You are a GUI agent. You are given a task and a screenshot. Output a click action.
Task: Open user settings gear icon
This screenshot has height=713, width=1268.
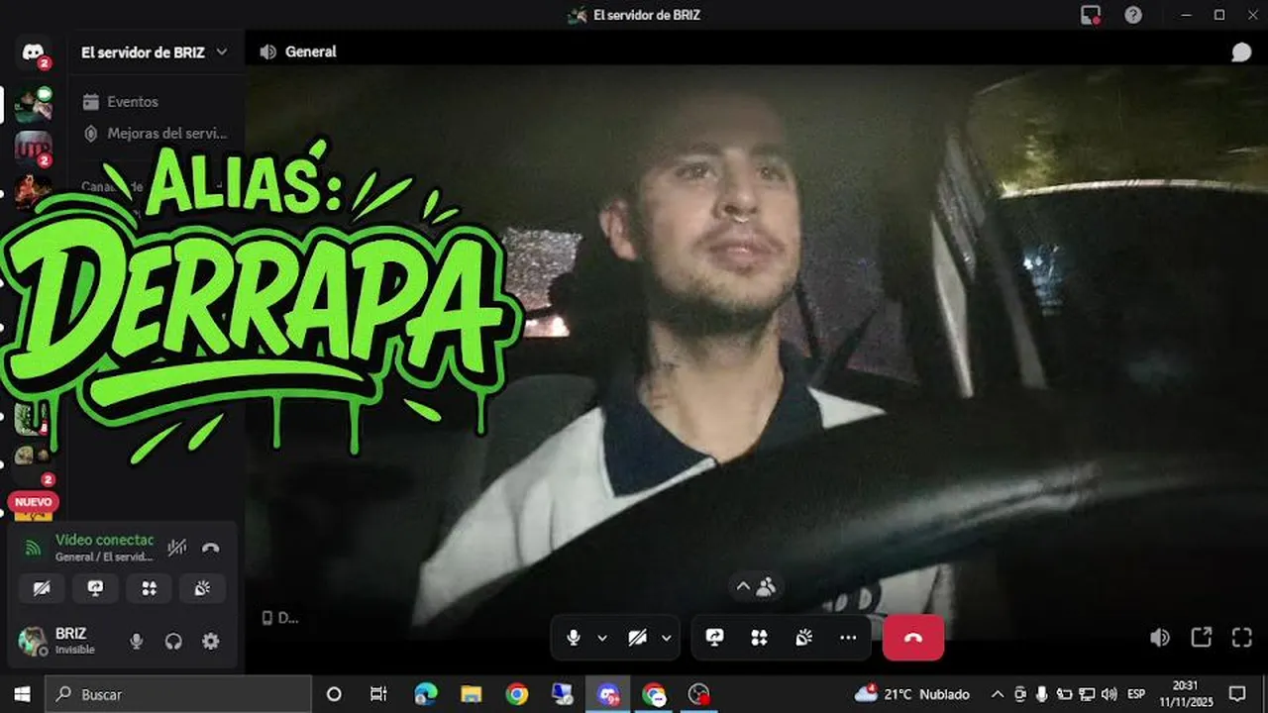click(210, 641)
